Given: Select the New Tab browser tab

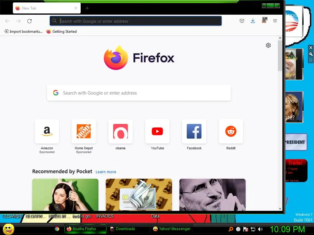Looking at the screenshot, I should coord(47,8).
